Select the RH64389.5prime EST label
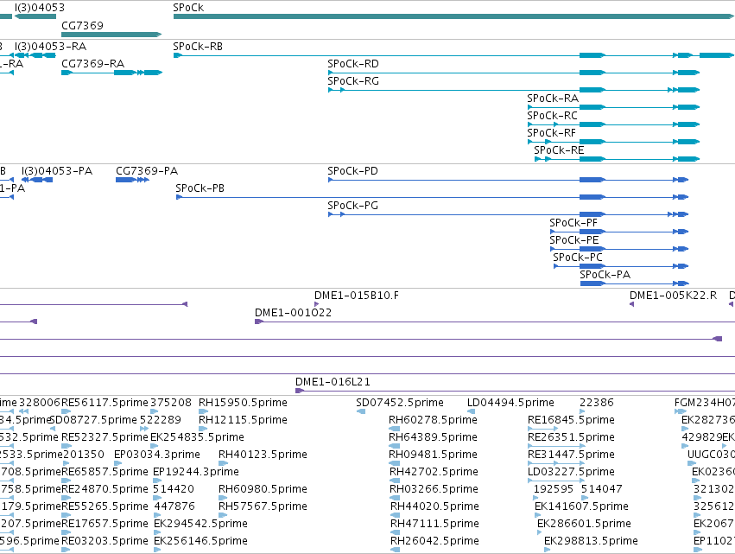 click(433, 437)
